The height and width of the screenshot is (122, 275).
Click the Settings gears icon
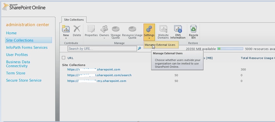pos(149,29)
